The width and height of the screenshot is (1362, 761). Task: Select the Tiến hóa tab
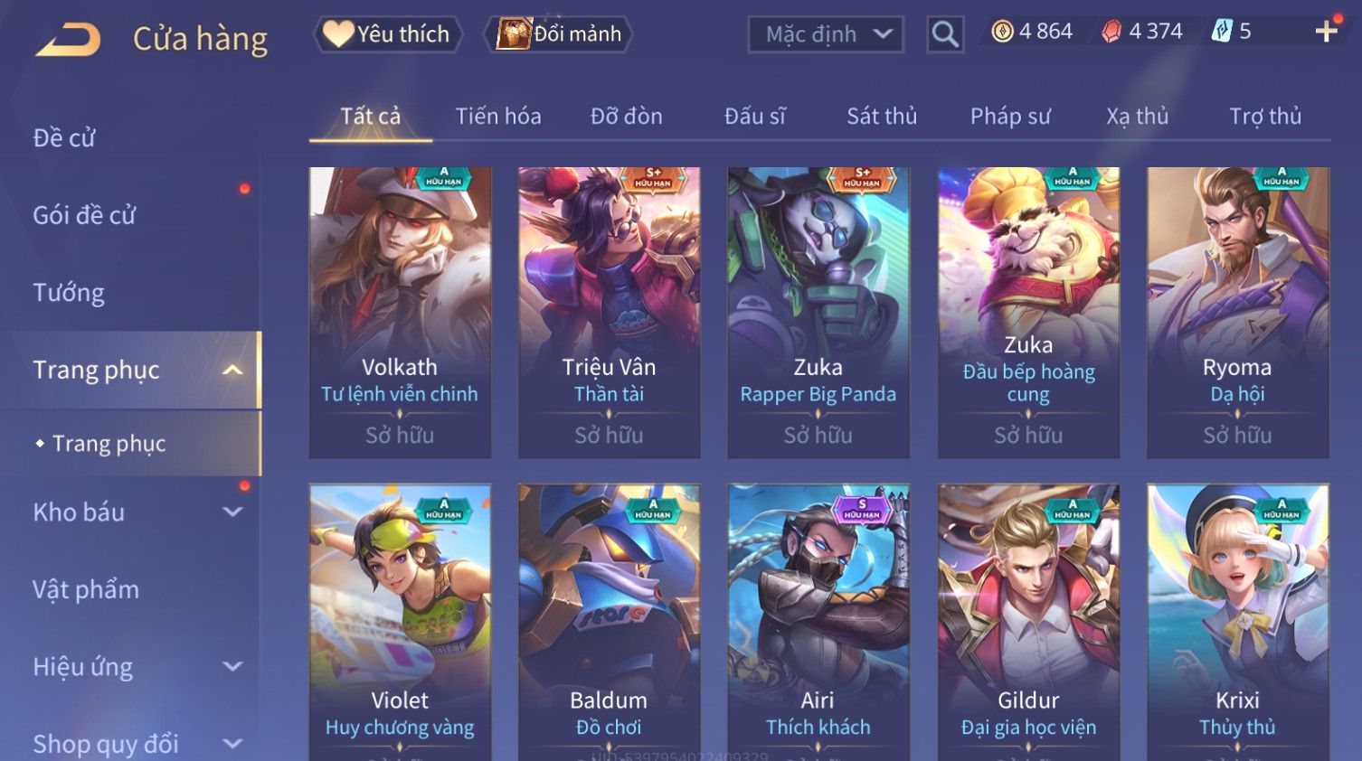498,117
